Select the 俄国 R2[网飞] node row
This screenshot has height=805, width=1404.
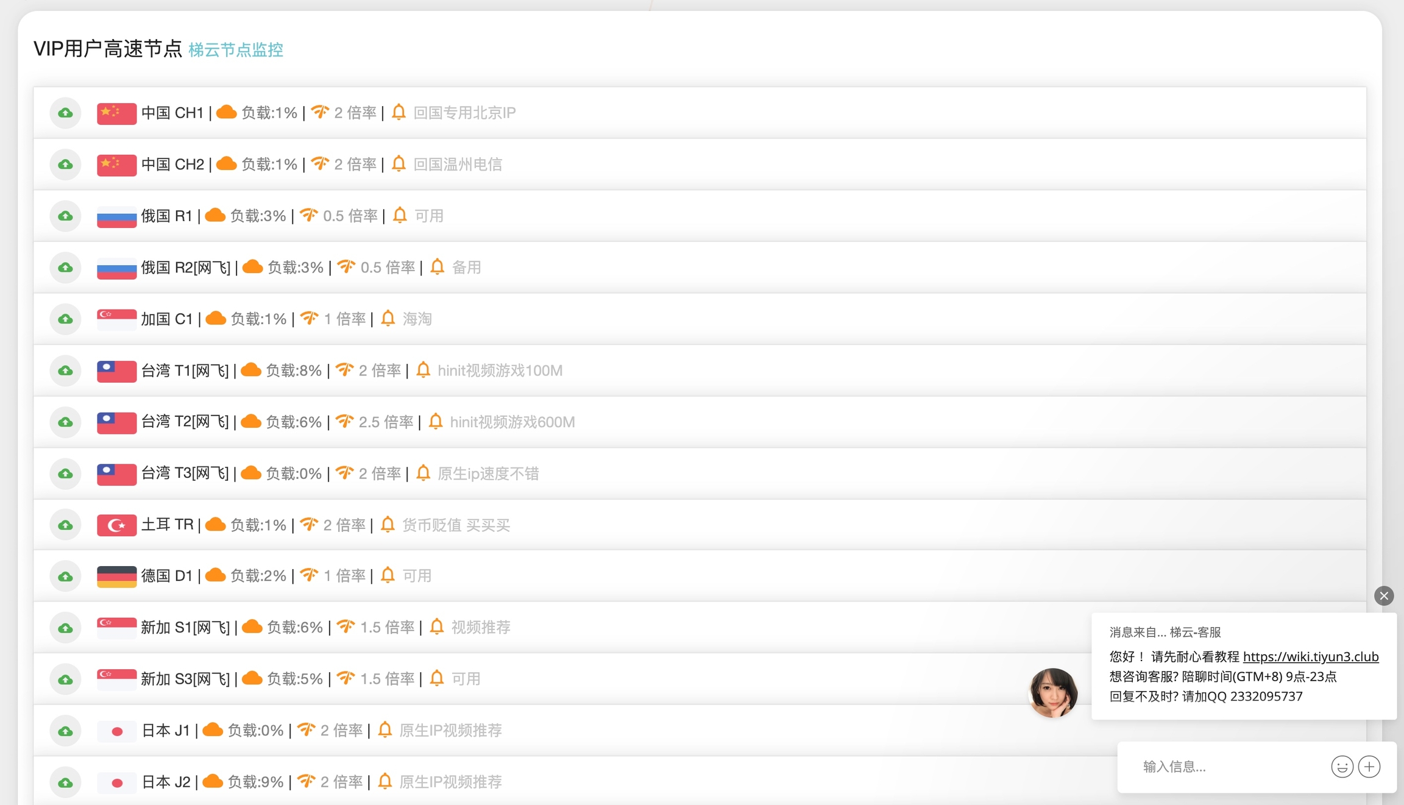[700, 268]
